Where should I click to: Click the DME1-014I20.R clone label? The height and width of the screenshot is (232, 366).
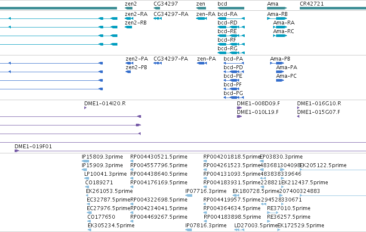[x=105, y=104]
